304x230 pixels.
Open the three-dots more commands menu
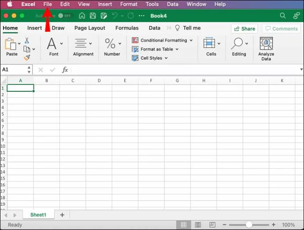141,16
